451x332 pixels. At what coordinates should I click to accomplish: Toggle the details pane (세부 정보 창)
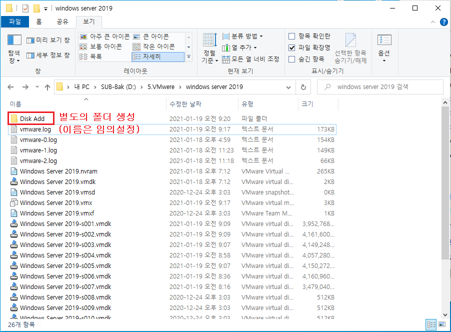tap(48, 55)
